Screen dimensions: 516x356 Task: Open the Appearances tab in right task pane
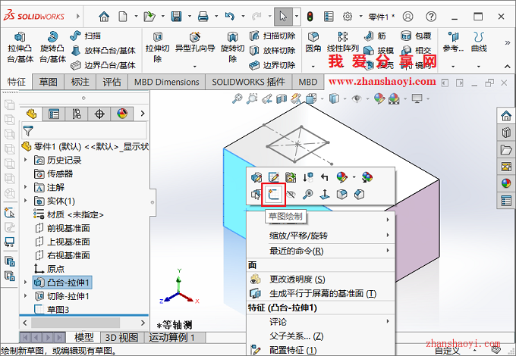coord(506,183)
